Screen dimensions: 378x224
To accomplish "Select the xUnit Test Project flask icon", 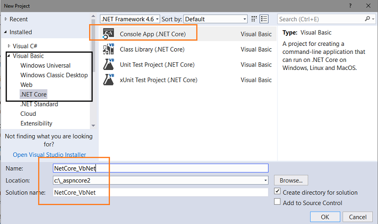I will coord(109,80).
